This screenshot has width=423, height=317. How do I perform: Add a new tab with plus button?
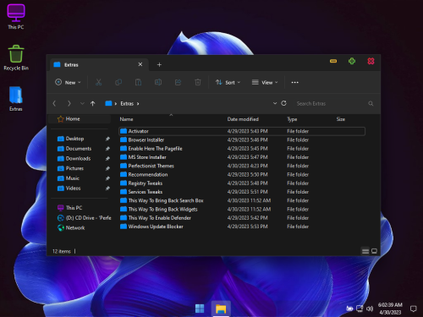[159, 65]
